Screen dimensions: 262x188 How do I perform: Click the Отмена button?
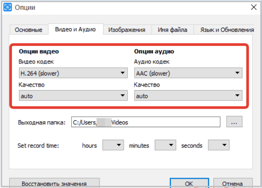tap(233, 183)
